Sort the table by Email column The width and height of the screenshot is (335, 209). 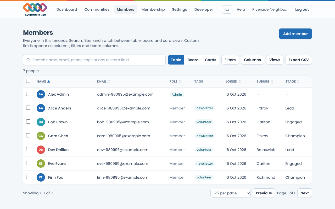point(104,82)
